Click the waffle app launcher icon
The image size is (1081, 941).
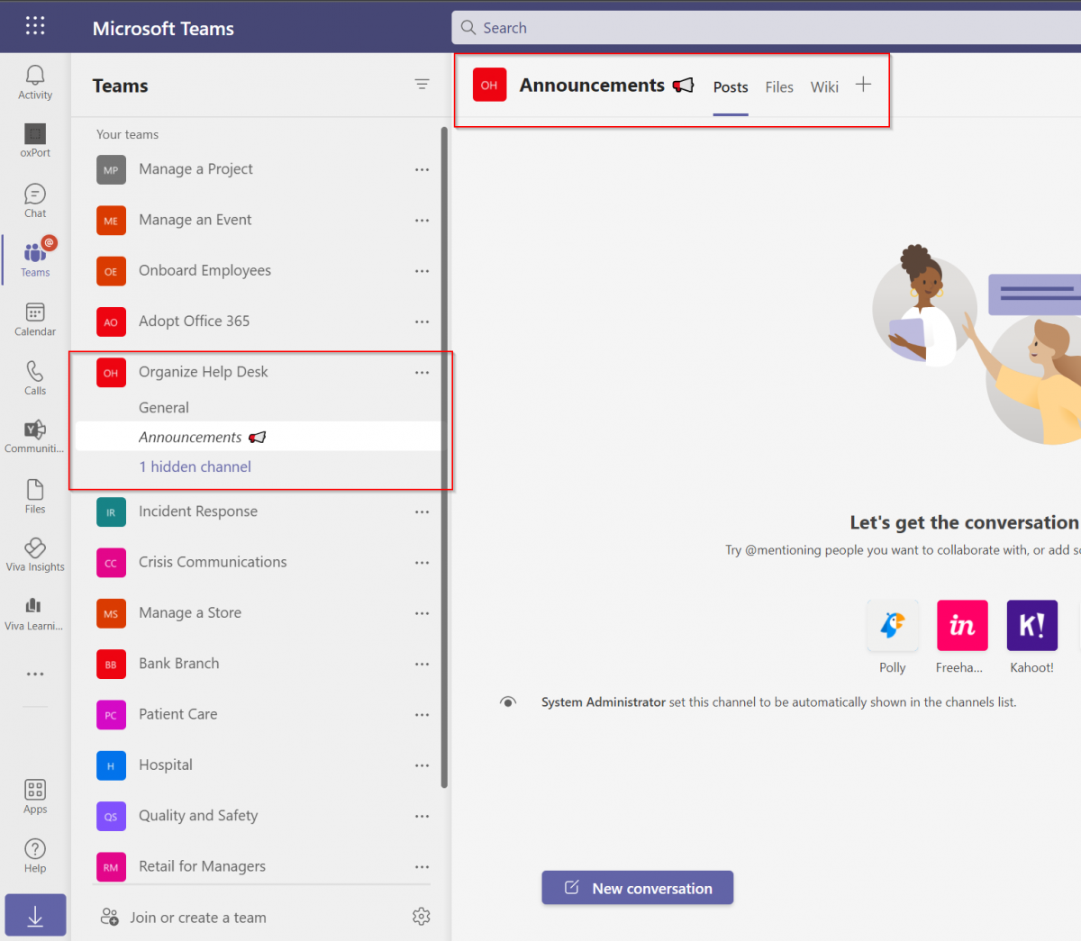click(34, 25)
